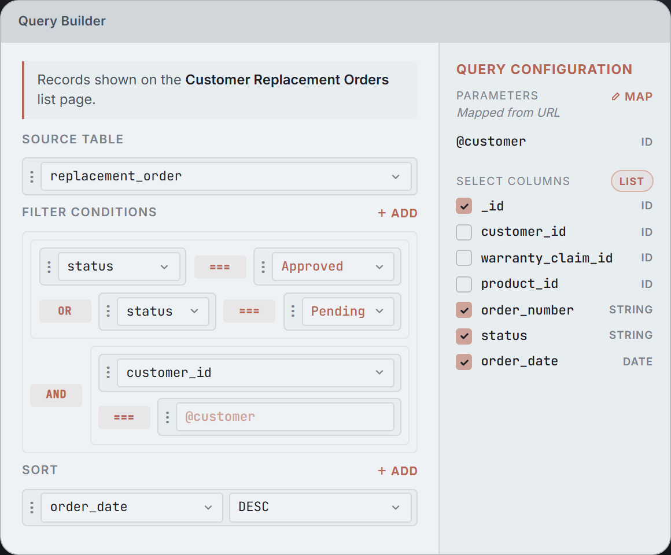Click the === operator before Pending
The width and height of the screenshot is (671, 555).
pos(249,311)
